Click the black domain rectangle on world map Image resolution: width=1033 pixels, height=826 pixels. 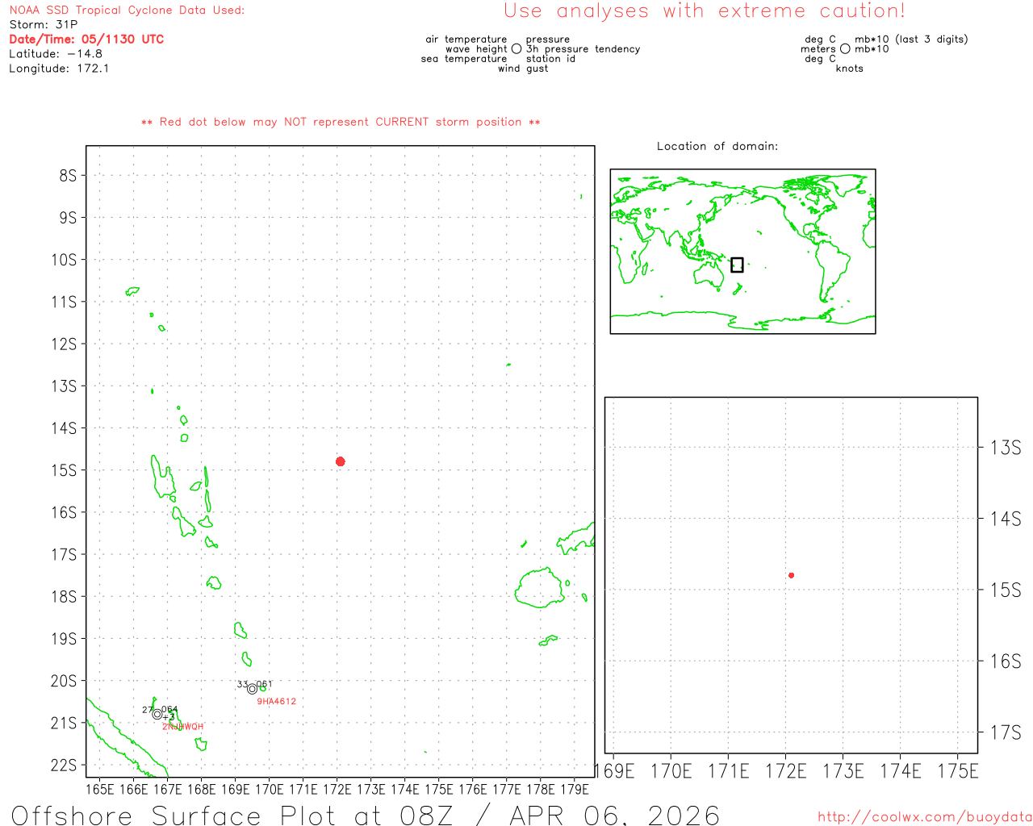(737, 265)
